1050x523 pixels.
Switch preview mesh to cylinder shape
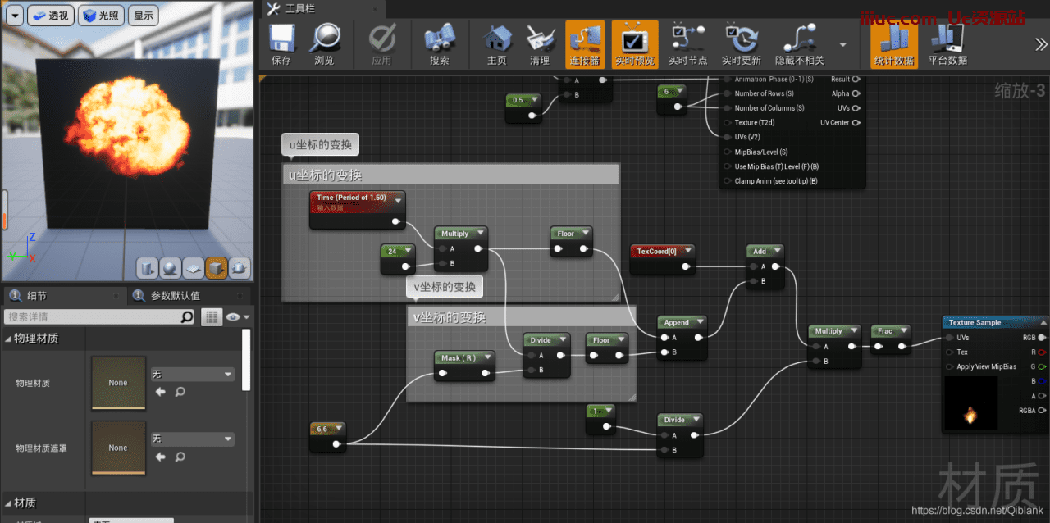click(x=147, y=268)
